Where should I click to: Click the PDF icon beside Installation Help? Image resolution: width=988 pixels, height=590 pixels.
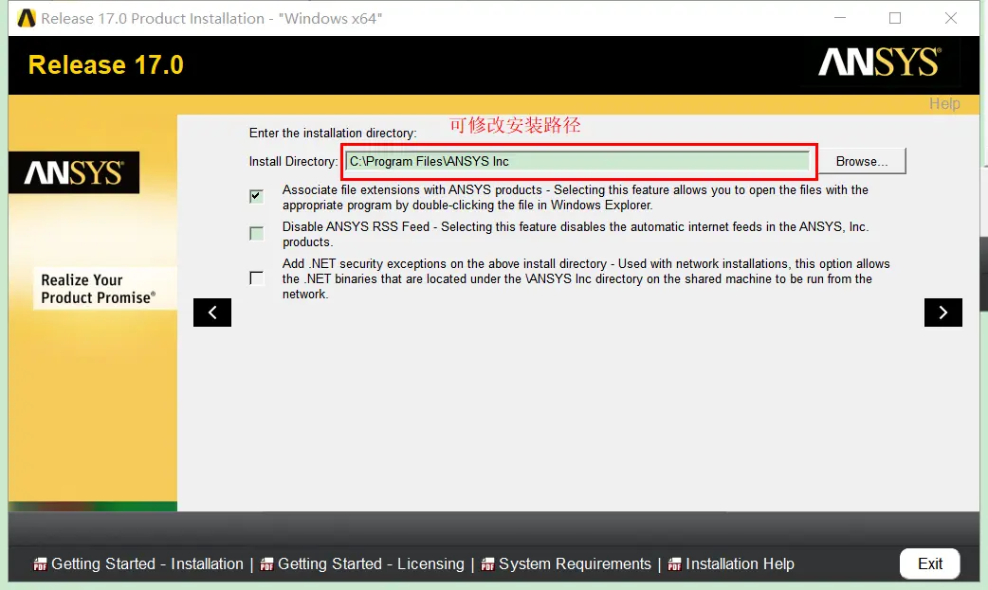pos(675,564)
